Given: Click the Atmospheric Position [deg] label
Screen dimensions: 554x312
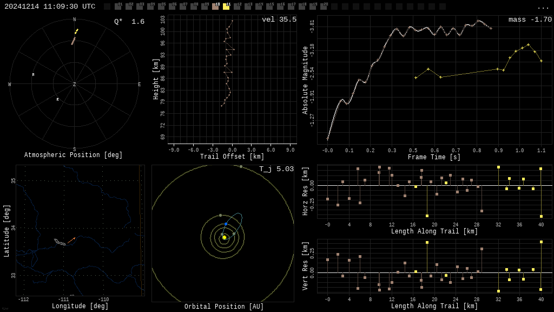Looking at the screenshot, I should (x=73, y=155).
